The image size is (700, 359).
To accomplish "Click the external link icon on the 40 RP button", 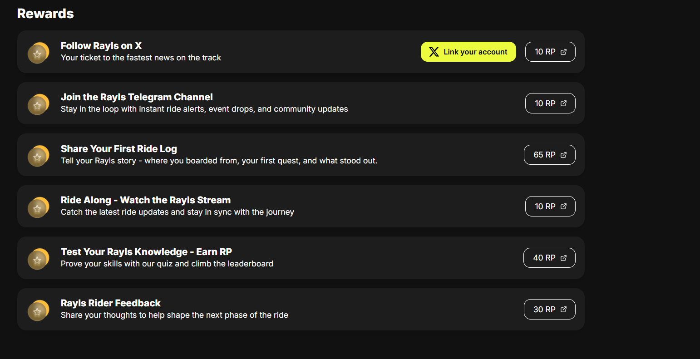I will (564, 258).
